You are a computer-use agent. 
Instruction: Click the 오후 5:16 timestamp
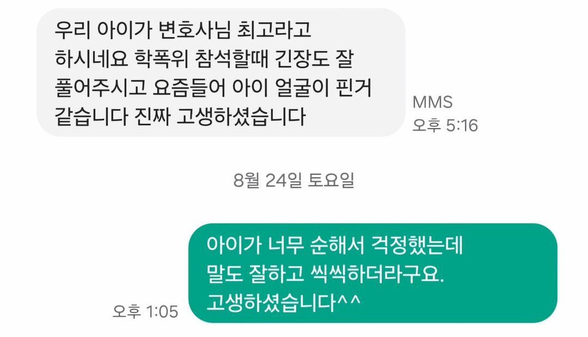(x=445, y=125)
